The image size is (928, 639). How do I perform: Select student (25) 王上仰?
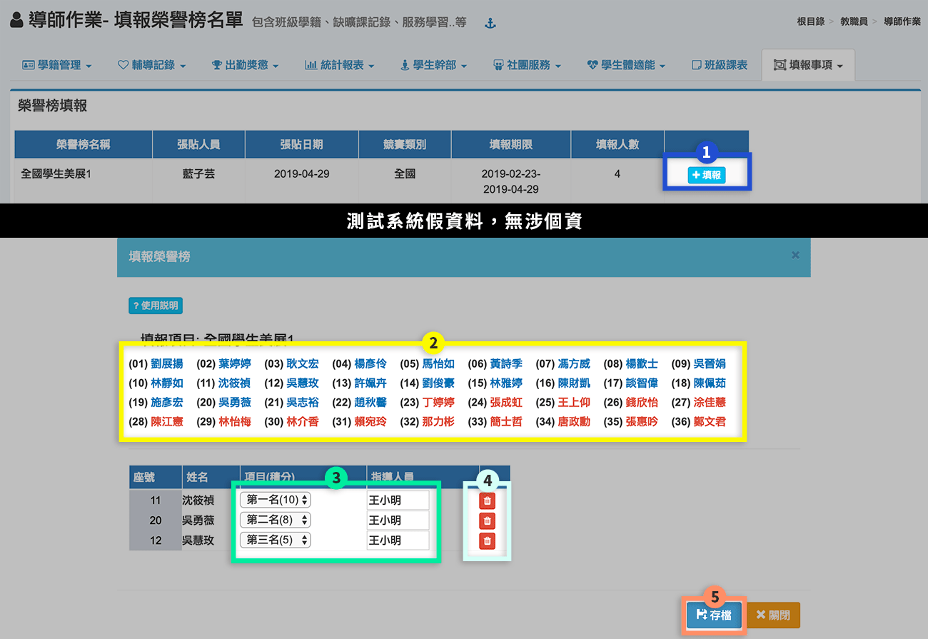point(574,402)
